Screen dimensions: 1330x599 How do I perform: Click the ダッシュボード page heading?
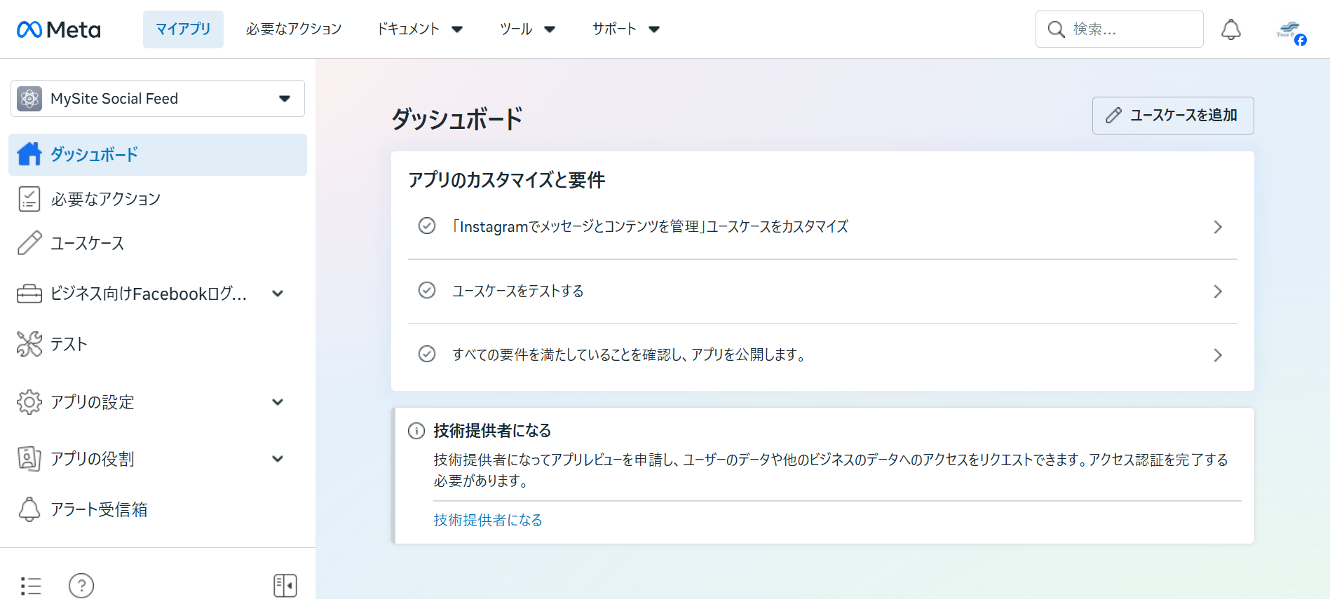pos(457,118)
